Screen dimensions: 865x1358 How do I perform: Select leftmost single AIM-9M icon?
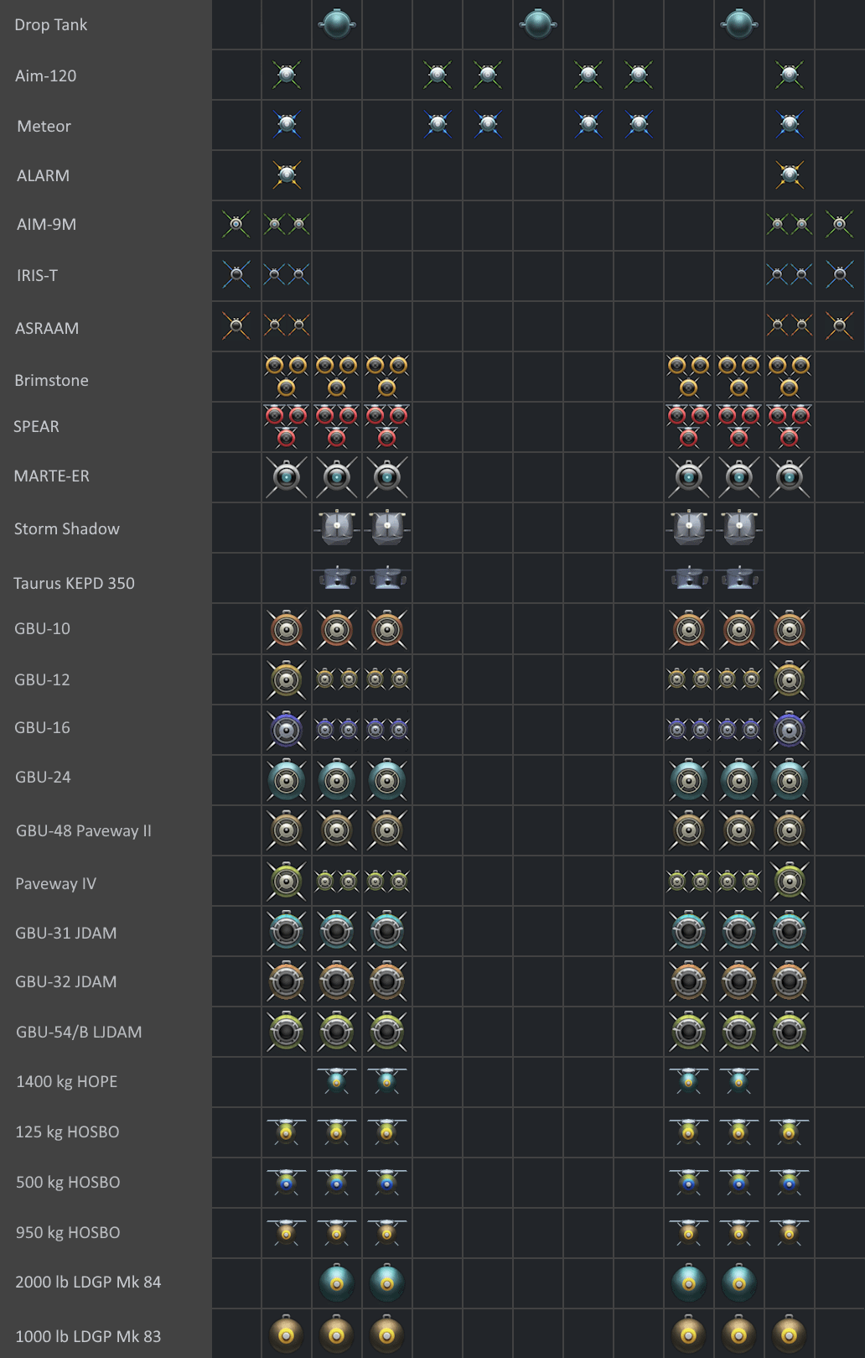[236, 224]
